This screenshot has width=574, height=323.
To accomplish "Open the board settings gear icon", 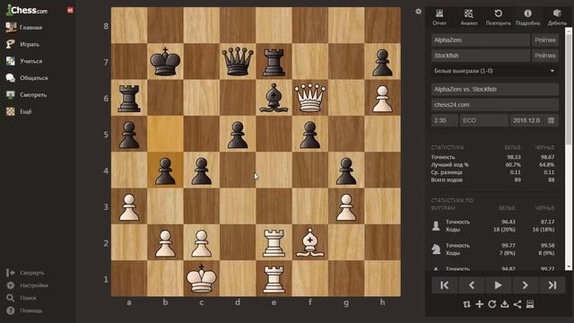I will tap(419, 12).
